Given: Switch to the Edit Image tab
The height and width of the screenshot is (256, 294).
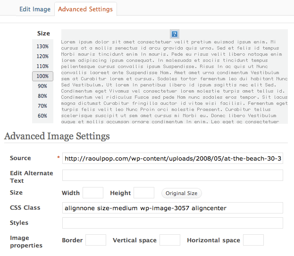Looking at the screenshot, I should click(x=35, y=9).
